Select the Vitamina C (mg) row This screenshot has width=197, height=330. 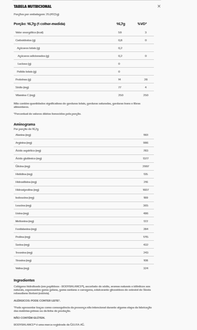coord(84,95)
